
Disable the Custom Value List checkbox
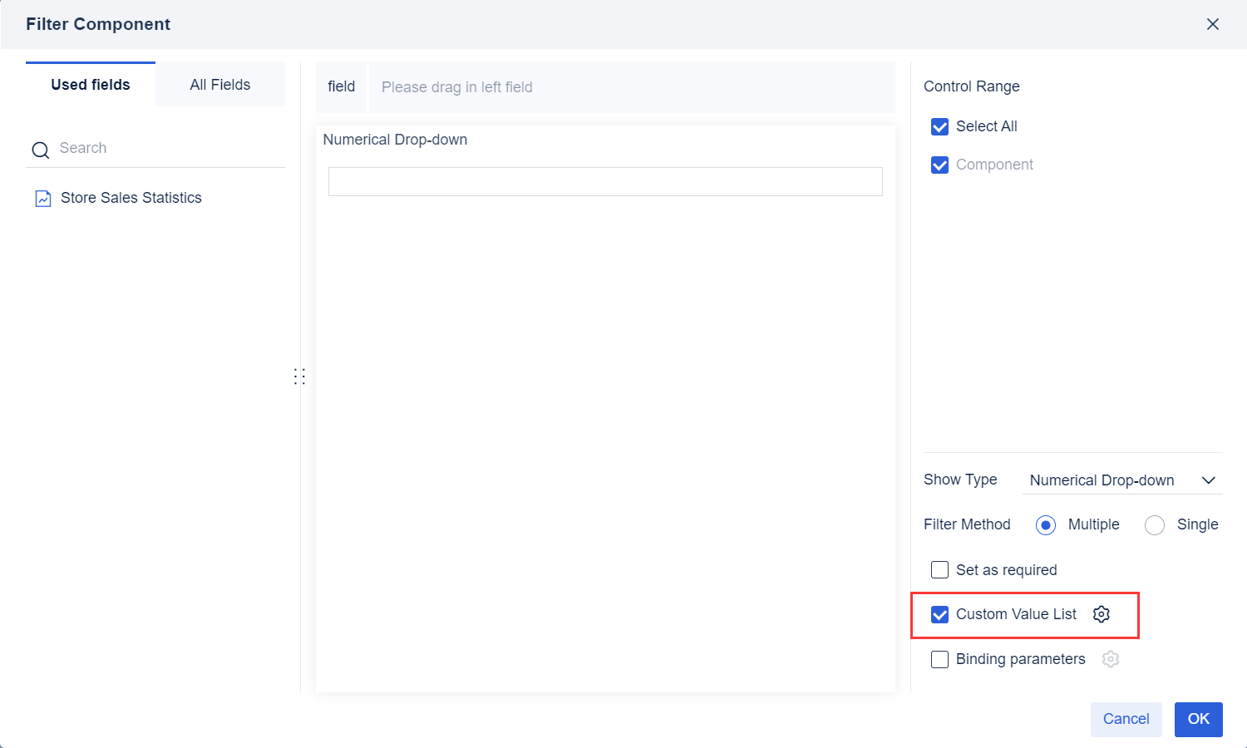click(x=940, y=614)
